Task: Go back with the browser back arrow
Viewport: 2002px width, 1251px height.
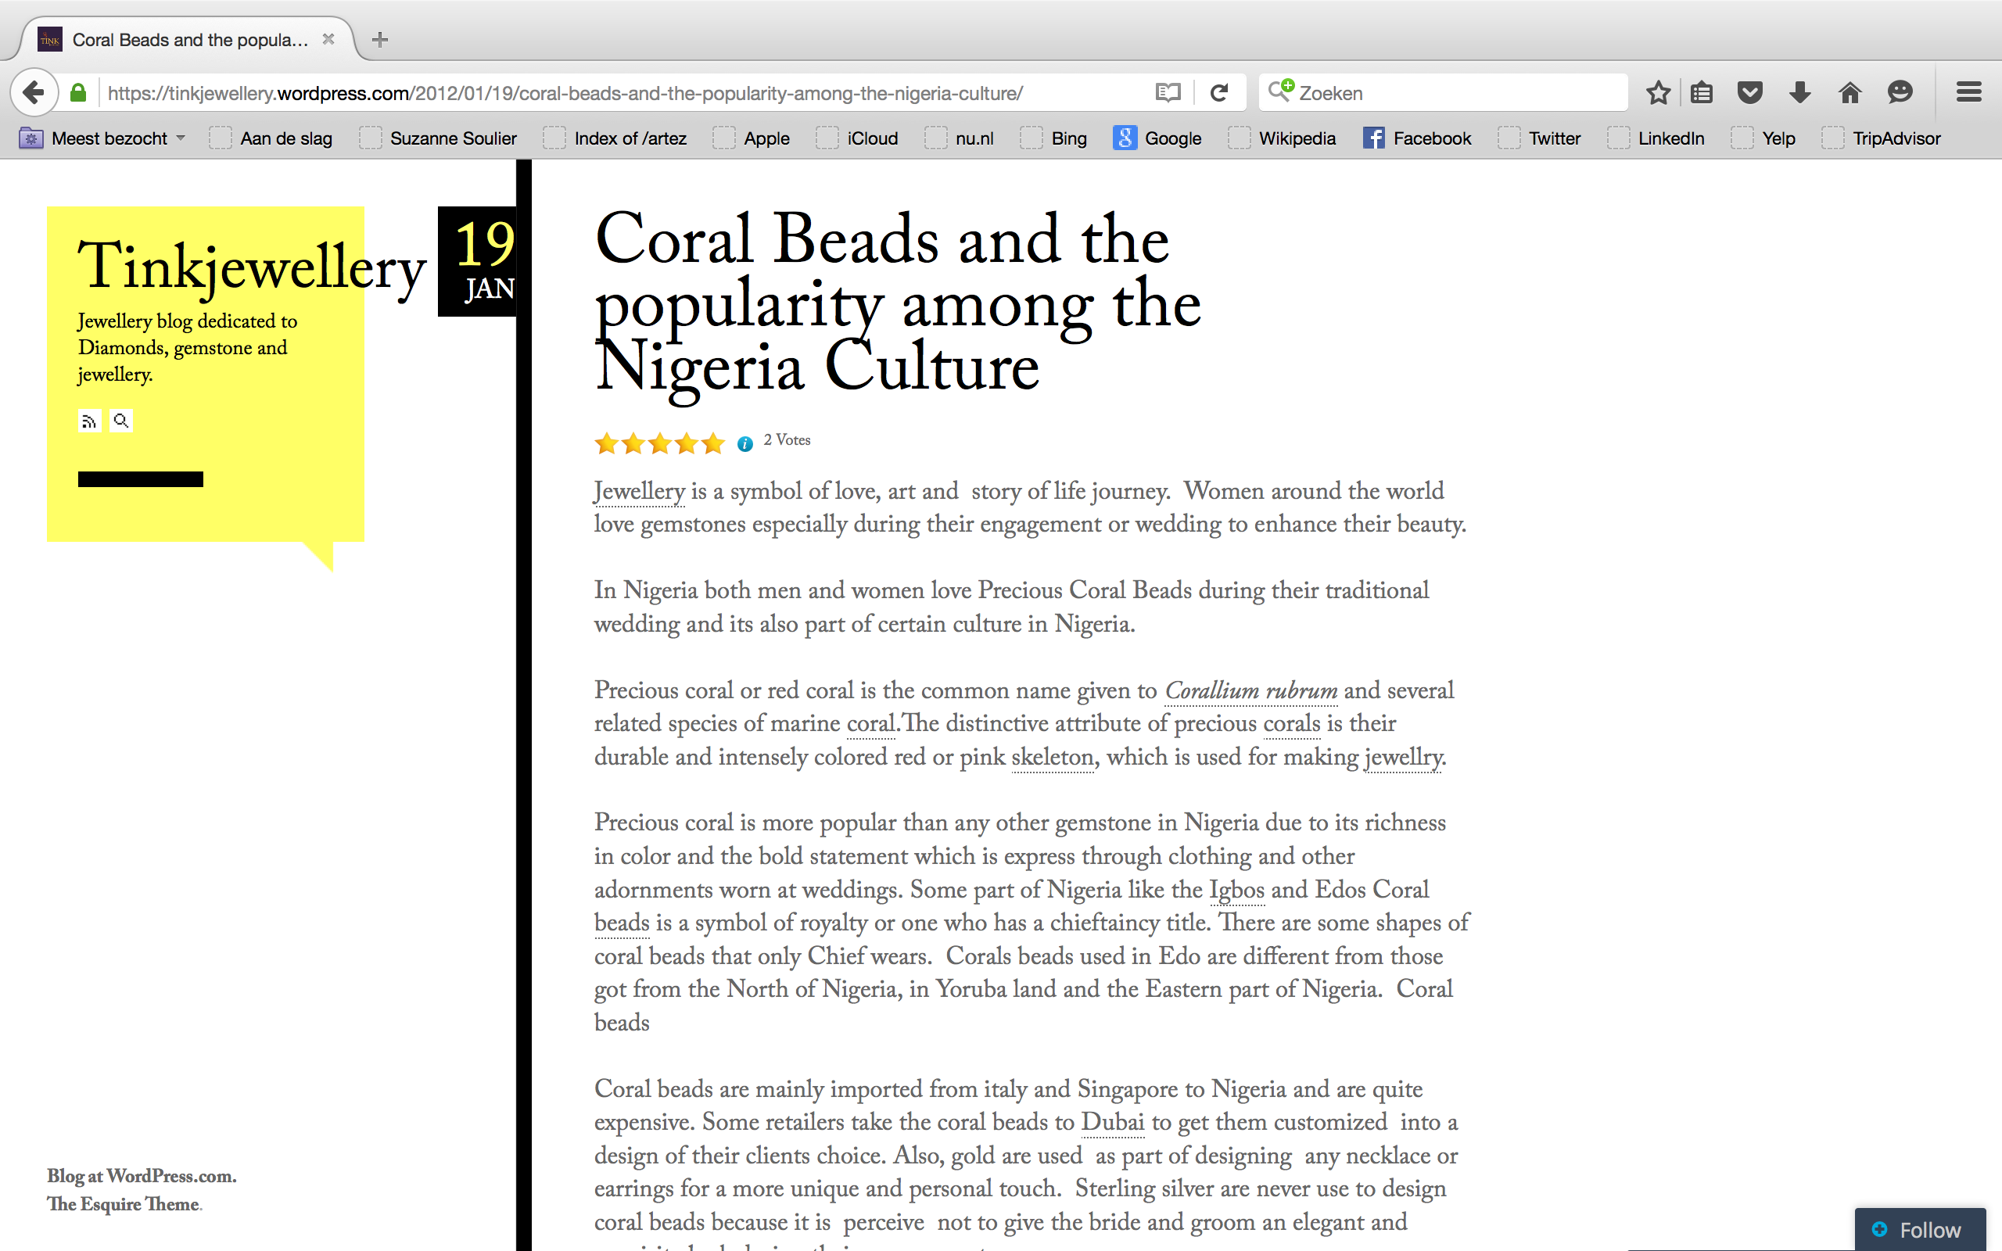Action: tap(34, 91)
